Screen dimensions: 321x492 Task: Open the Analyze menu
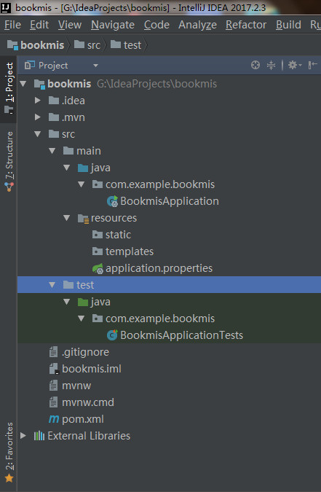pos(197,25)
